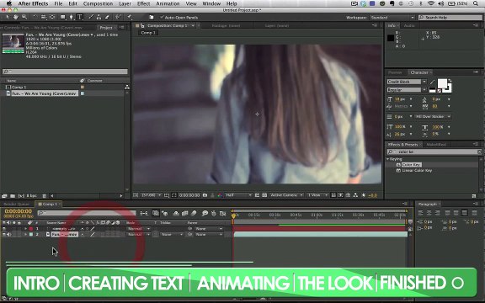This screenshot has width=485, height=303.
Task: Open the Layer menu
Action: click(125, 3)
